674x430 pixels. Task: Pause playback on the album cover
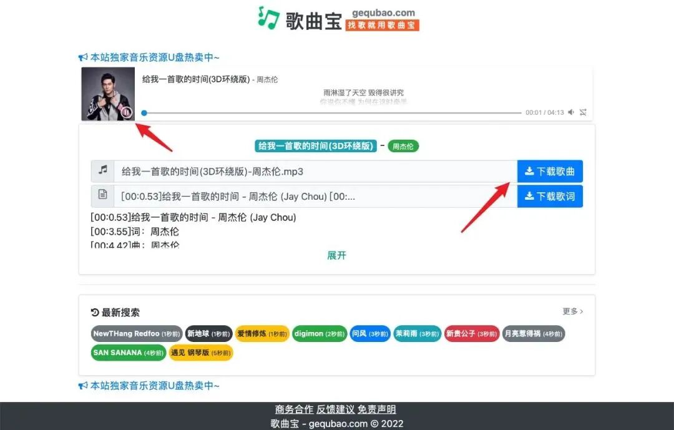pyautogui.click(x=126, y=112)
